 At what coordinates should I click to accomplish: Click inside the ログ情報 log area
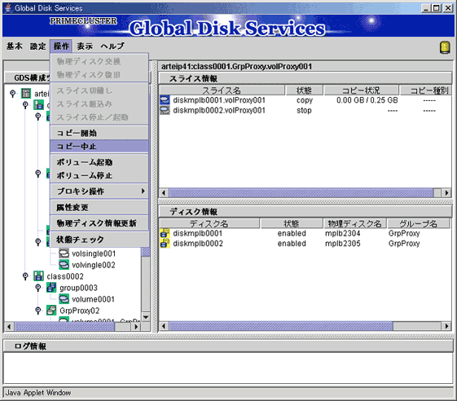pyautogui.click(x=228, y=368)
